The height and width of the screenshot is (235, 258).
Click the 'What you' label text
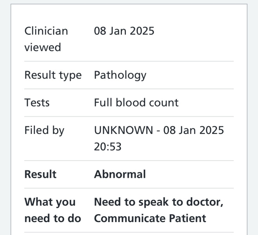[49, 202]
